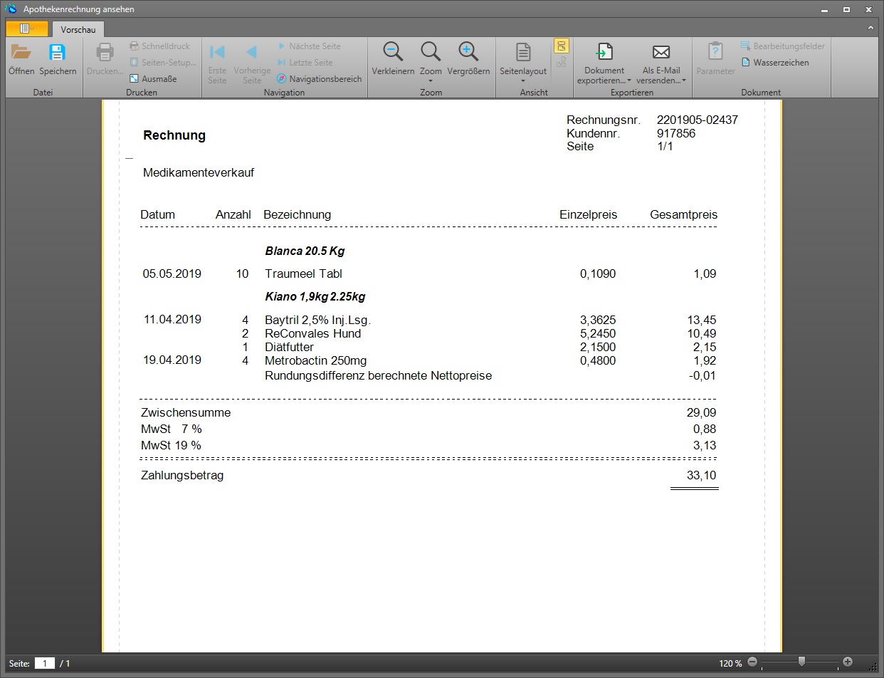The image size is (884, 678).
Task: Click MwSt 19 % label
Action: [171, 445]
